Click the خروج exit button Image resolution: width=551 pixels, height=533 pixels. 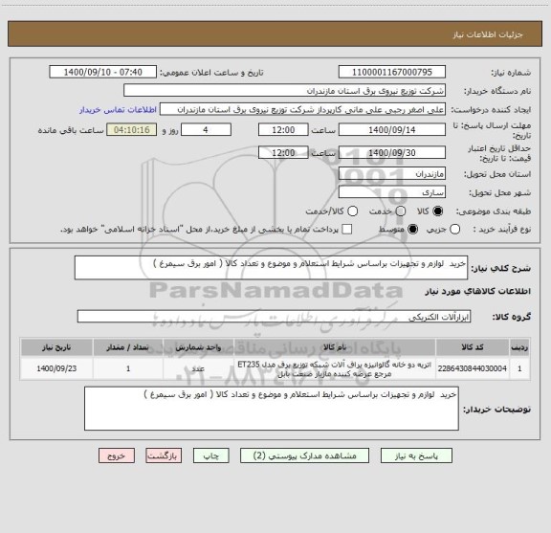[117, 455]
